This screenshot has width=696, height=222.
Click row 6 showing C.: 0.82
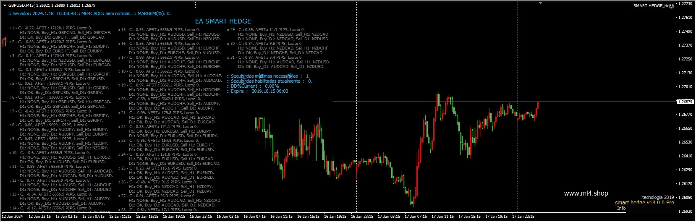pyautogui.click(x=49, y=97)
